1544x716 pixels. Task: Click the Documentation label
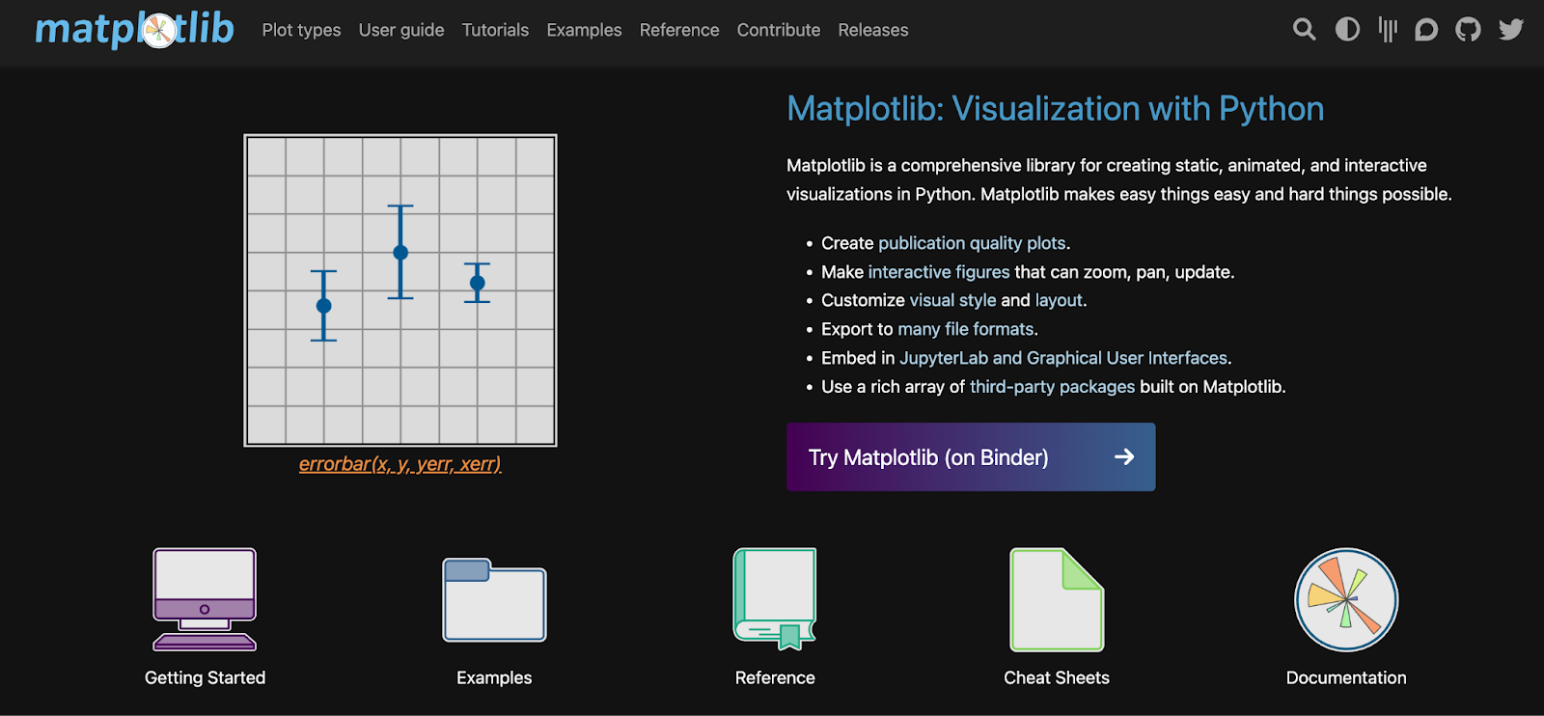(1346, 677)
